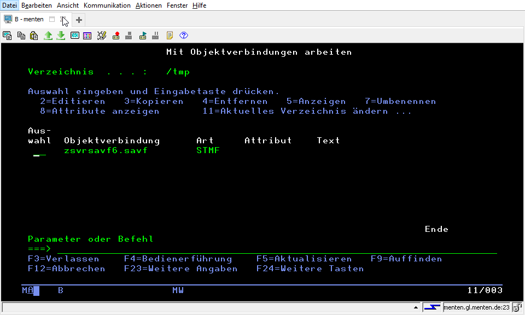Click the green download Receive File icon
525x315 pixels.
click(x=61, y=36)
